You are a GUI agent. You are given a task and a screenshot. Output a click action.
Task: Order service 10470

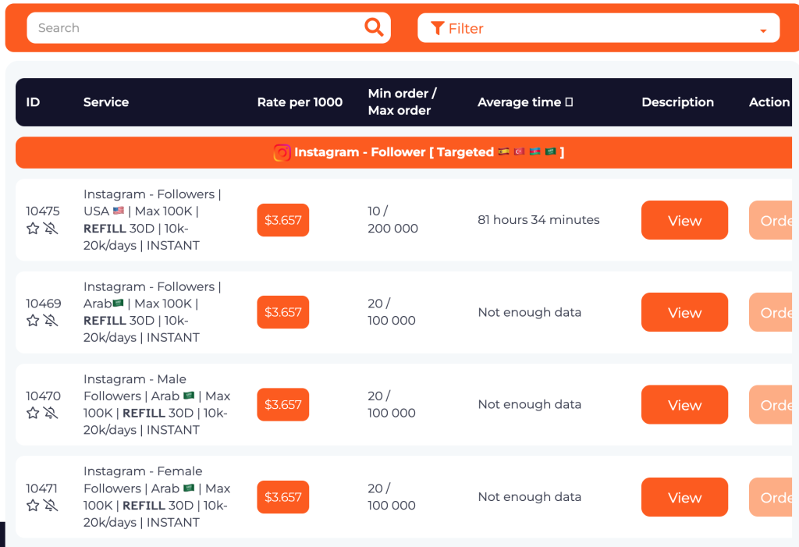(x=770, y=405)
